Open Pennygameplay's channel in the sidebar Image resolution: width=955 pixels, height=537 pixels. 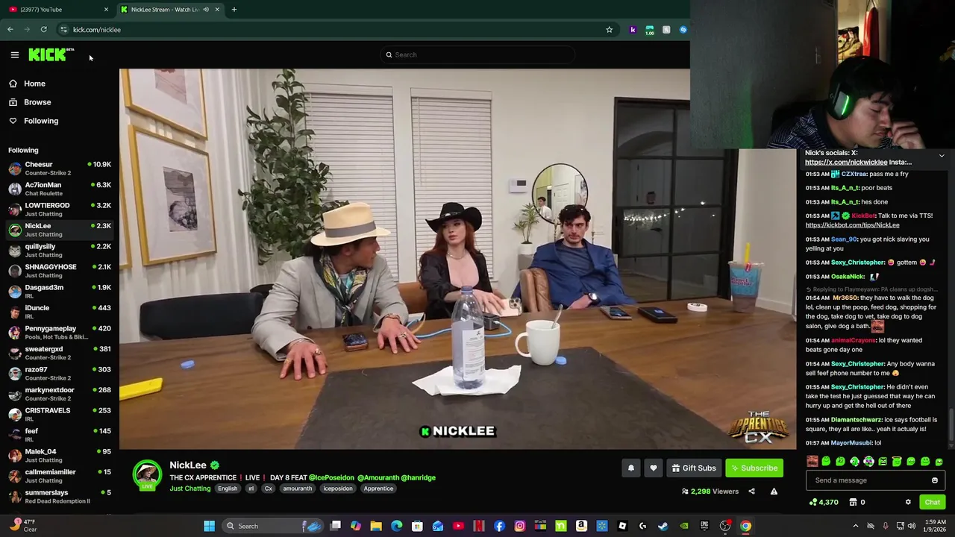coord(60,333)
